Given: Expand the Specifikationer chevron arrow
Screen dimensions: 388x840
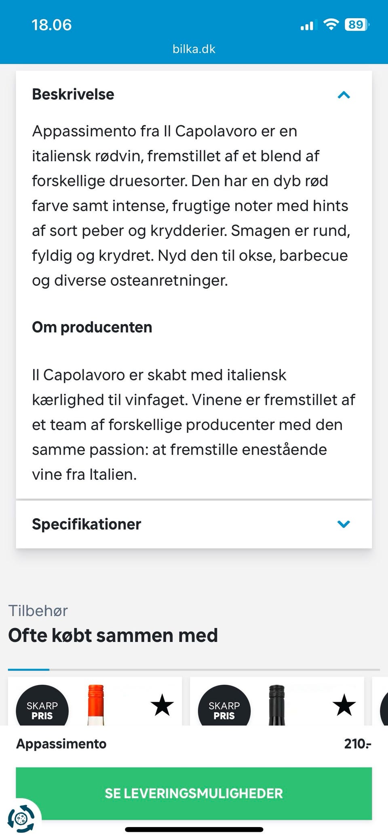Looking at the screenshot, I should pyautogui.click(x=344, y=524).
